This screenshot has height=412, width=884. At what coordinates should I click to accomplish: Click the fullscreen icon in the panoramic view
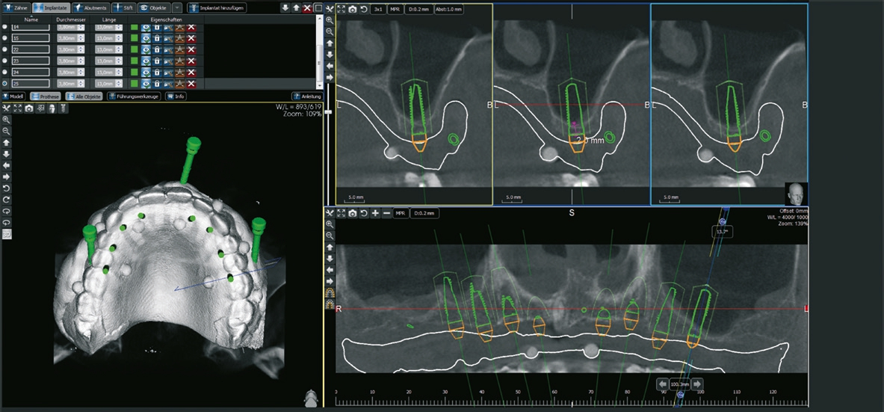tap(341, 213)
